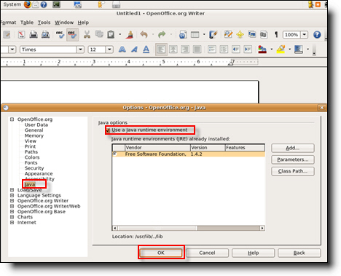Toggle Bullets list icon
The height and width of the screenshot is (276, 341).
(x=224, y=50)
